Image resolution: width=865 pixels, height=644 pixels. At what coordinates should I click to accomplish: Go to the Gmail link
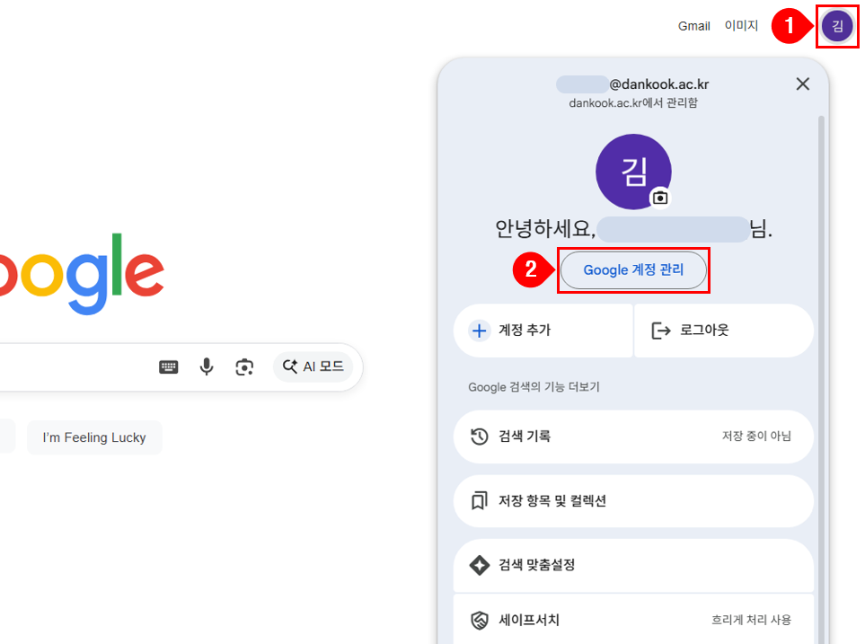[693, 26]
